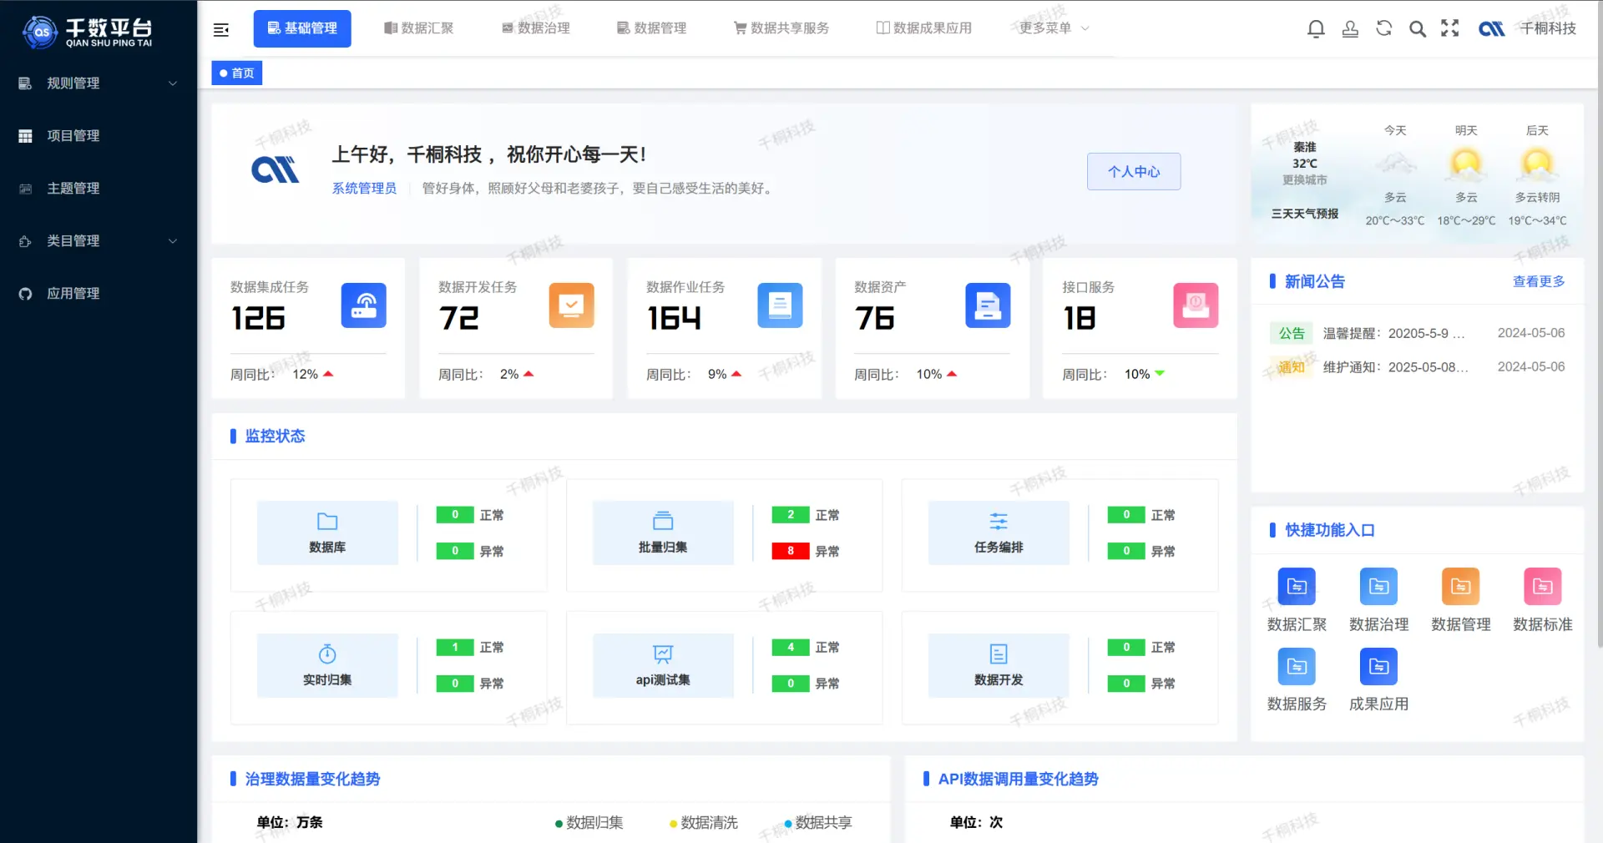
Task: Open 数据治理 quick entry shortcut
Action: pyautogui.click(x=1378, y=600)
